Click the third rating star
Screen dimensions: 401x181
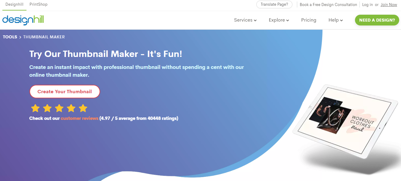pos(59,108)
